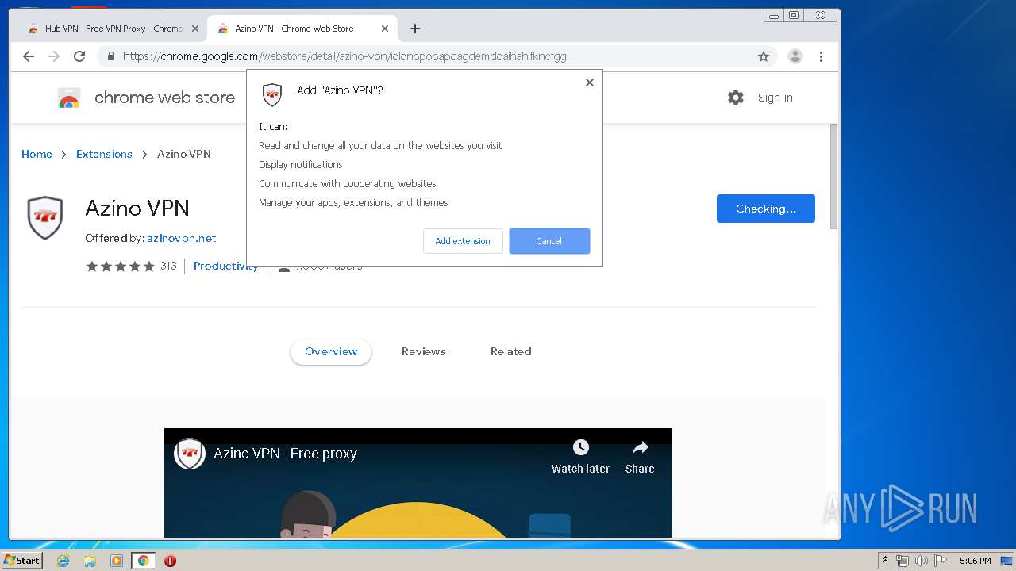Screen dimensions: 1016x571
Task: Open the Windows Start menu
Action: coord(22,561)
